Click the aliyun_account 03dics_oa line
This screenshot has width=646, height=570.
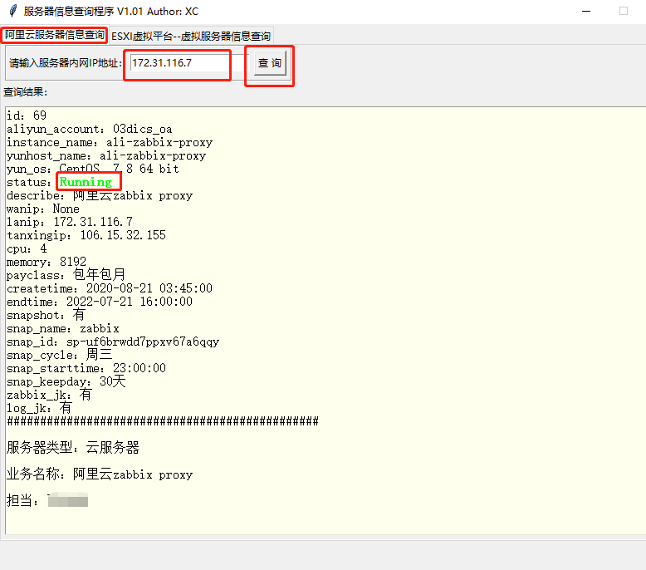pyautogui.click(x=90, y=129)
